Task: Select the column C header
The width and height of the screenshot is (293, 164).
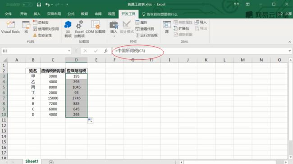Action: click(x=53, y=60)
